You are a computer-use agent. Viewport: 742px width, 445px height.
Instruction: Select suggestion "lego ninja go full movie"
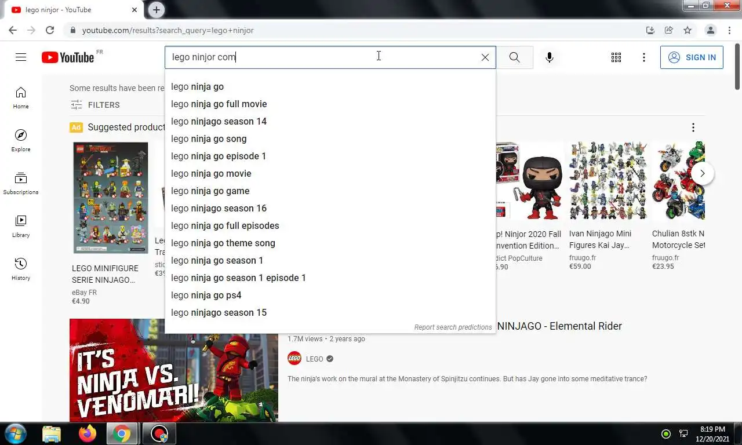point(330,104)
